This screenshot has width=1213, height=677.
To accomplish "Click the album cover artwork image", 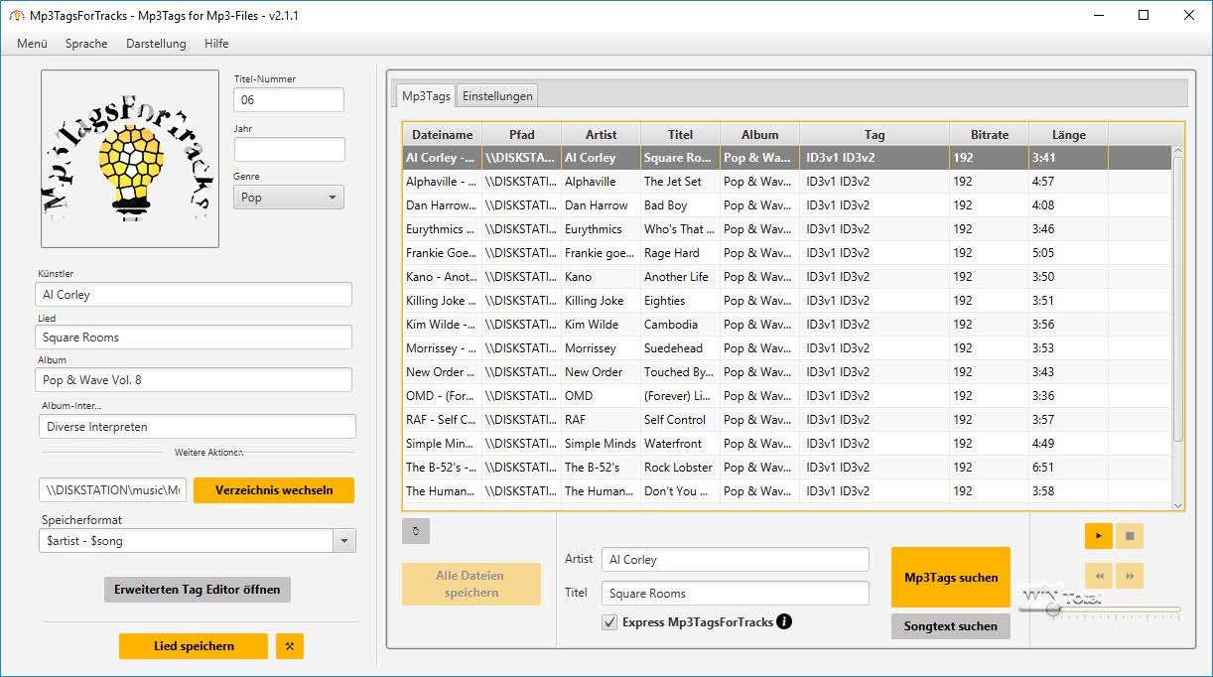I will pos(130,159).
